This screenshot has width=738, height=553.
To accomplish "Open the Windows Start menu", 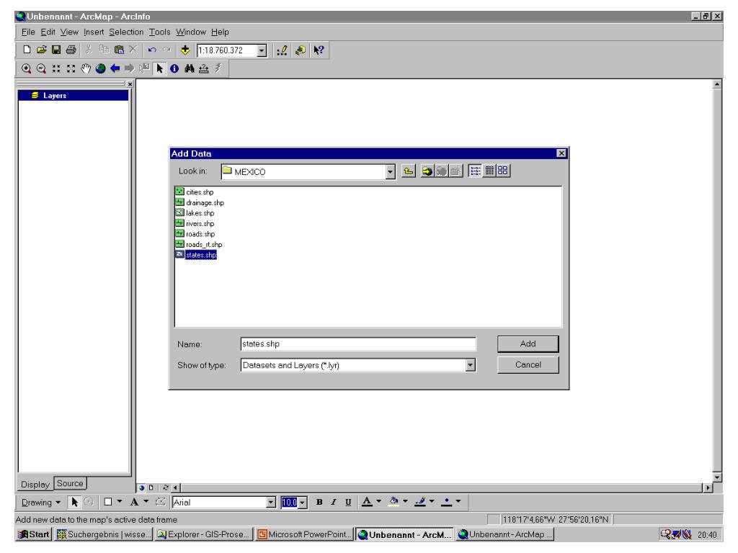I will (x=33, y=534).
